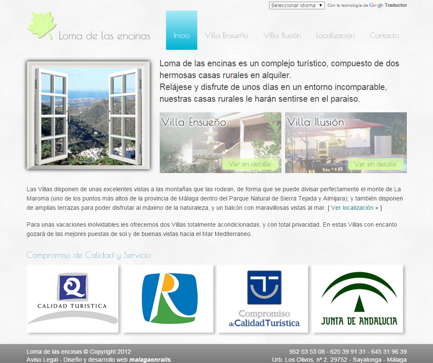Image resolution: width=433 pixels, height=363 pixels.
Task: Open the Villa Ilusión menu item
Action: 282,35
